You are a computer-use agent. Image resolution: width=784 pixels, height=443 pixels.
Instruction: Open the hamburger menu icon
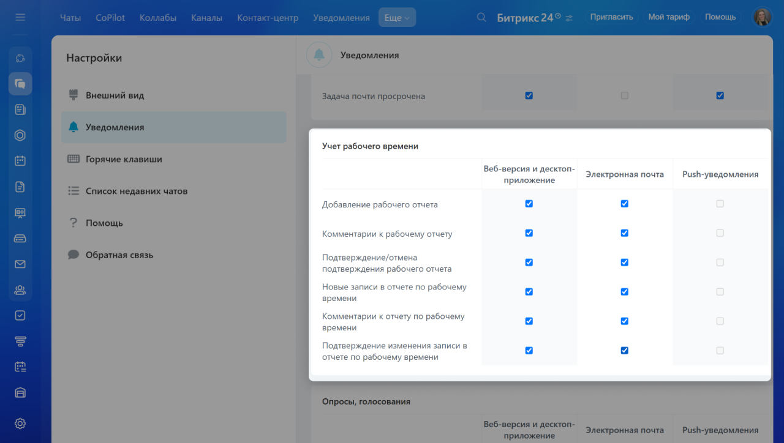[20, 17]
